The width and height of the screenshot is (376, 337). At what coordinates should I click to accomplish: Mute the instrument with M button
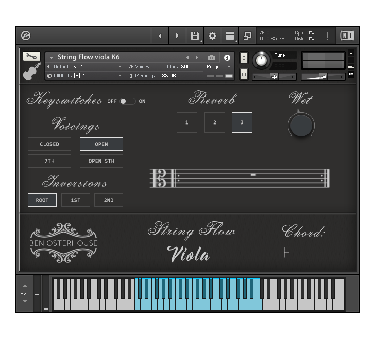click(x=244, y=74)
